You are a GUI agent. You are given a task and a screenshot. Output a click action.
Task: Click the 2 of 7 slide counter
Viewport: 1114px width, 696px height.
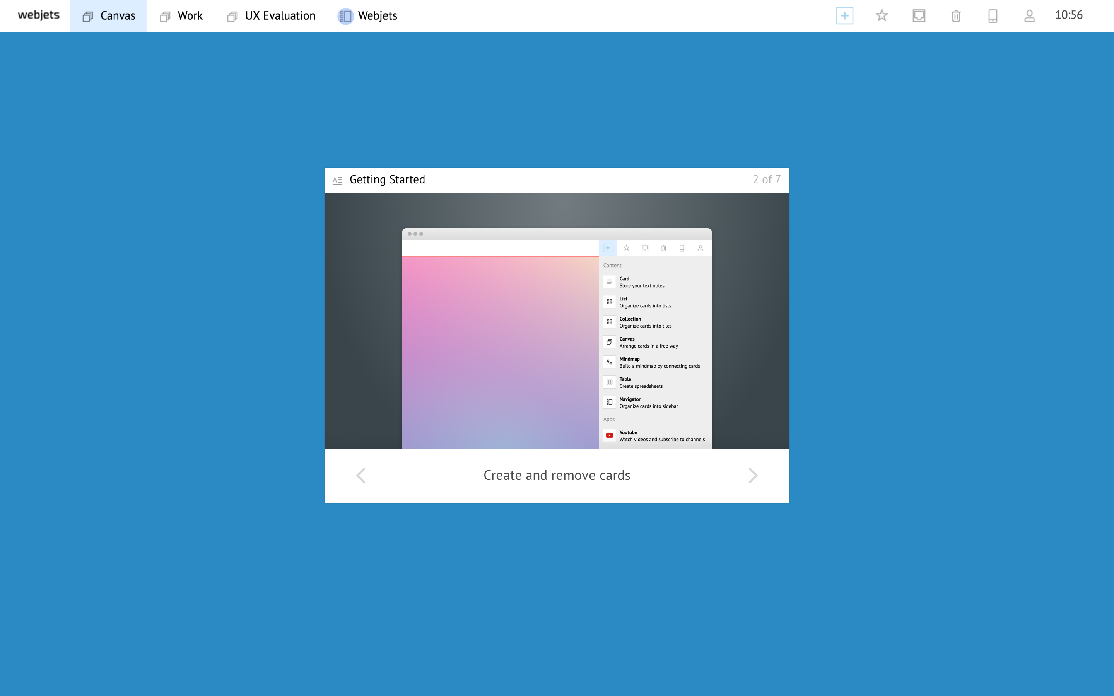766,179
